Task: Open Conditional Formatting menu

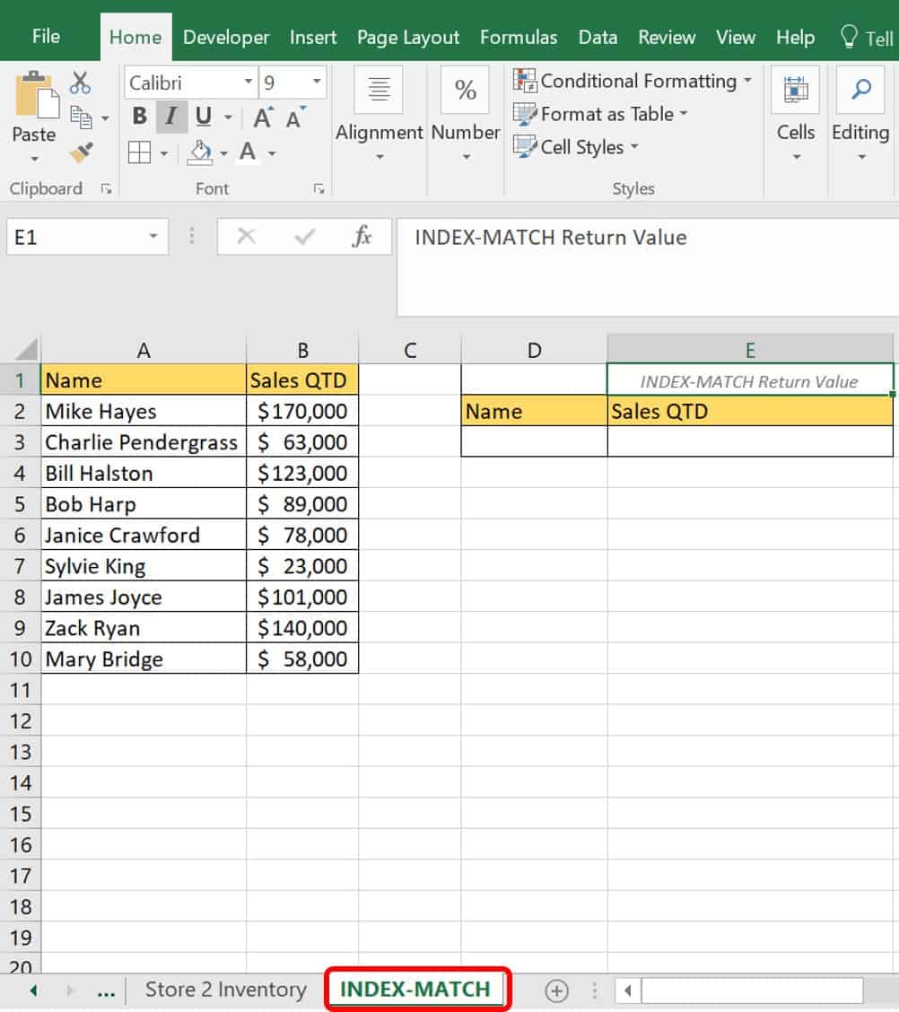Action: pos(633,81)
